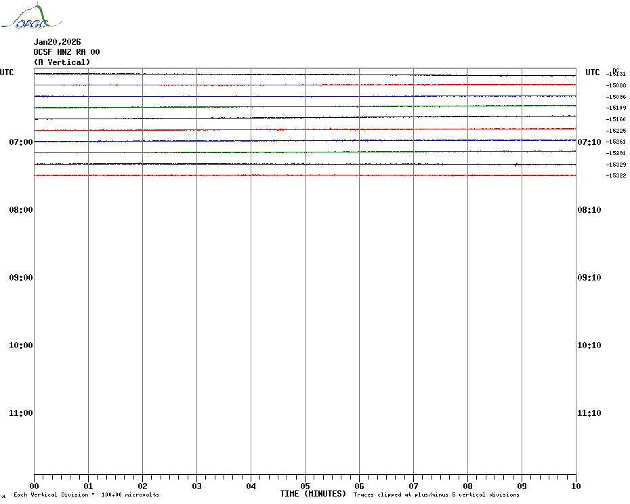630x504 pixels.
Task: Select the 09:00 time label on left axis
Action: click(21, 278)
